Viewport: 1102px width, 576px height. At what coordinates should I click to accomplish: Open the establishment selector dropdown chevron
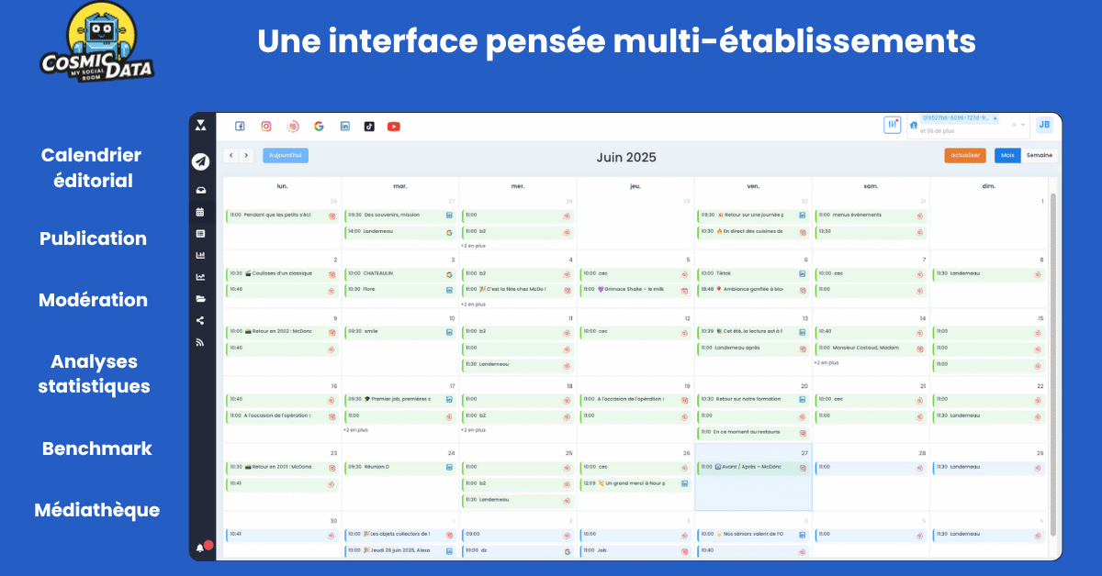point(1023,125)
